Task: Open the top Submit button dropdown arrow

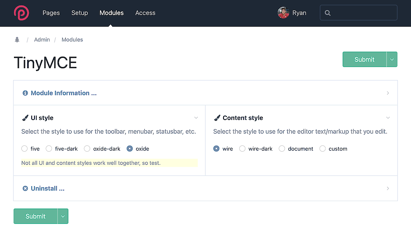Action: pos(392,60)
